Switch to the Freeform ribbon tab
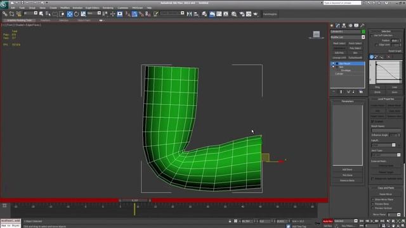The image size is (406, 228). 45,20
